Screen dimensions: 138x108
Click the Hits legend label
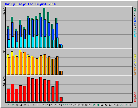(x=135, y=11)
